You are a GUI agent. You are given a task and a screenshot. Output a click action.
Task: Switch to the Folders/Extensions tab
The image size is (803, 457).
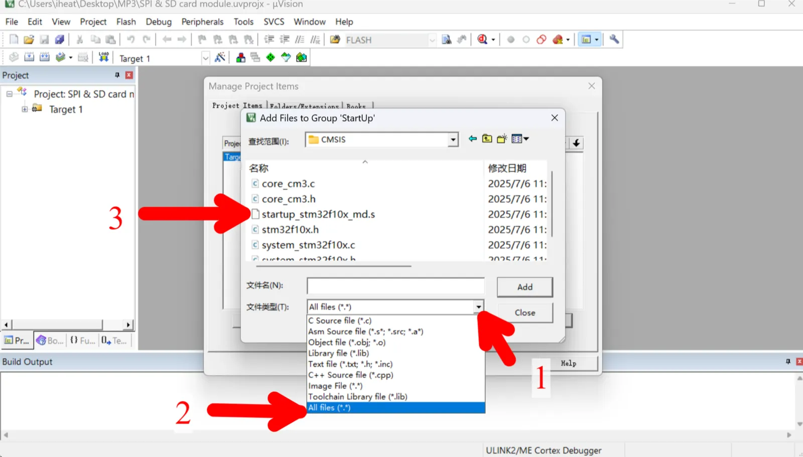pos(304,106)
